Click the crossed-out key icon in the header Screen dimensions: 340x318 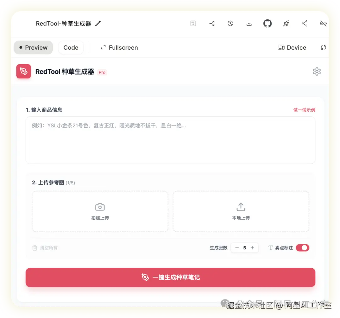[x=323, y=23]
